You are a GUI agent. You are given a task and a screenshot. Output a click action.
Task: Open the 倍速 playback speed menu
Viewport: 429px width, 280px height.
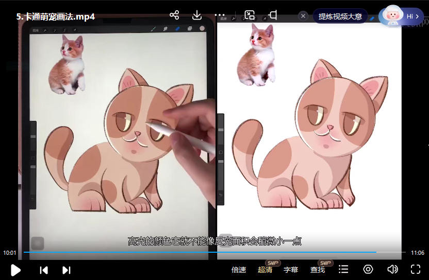point(239,270)
